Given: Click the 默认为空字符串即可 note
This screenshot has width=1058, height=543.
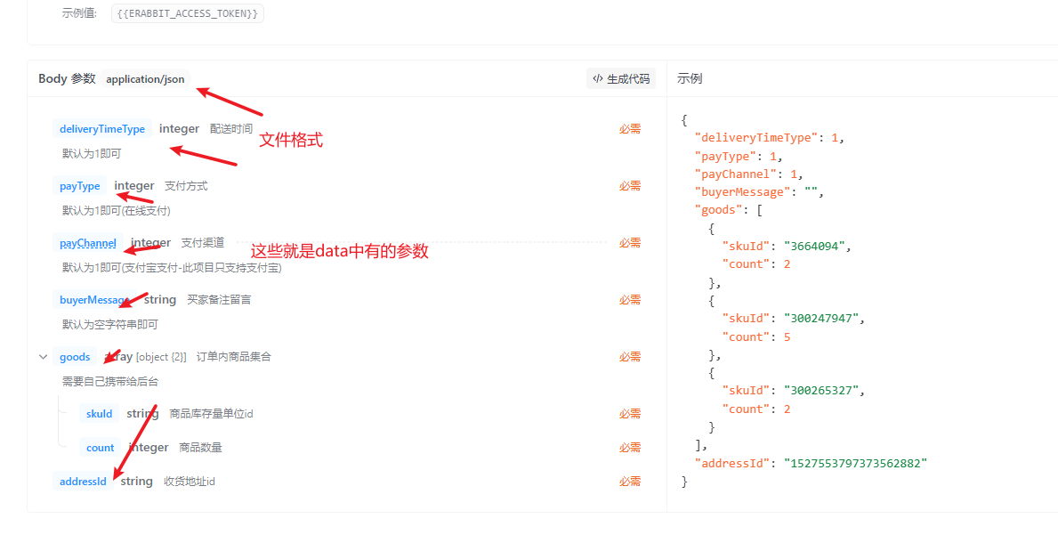Looking at the screenshot, I should (110, 324).
